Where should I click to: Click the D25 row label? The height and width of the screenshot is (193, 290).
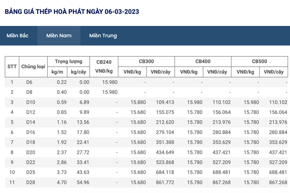(x=31, y=172)
